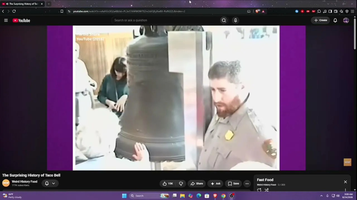Click the Create button
This screenshot has width=357, height=200.
tap(320, 20)
